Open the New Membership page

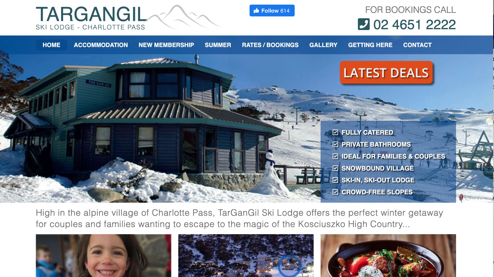click(166, 45)
